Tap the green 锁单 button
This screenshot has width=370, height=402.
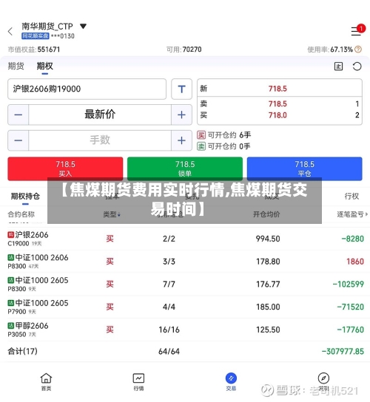[x=185, y=168]
